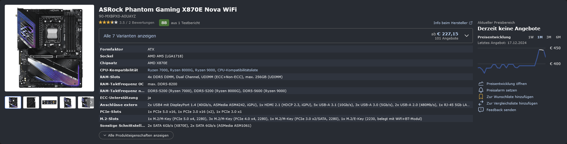Click the next arrow on thumbnail strip
The image size is (567, 144).
point(91,102)
